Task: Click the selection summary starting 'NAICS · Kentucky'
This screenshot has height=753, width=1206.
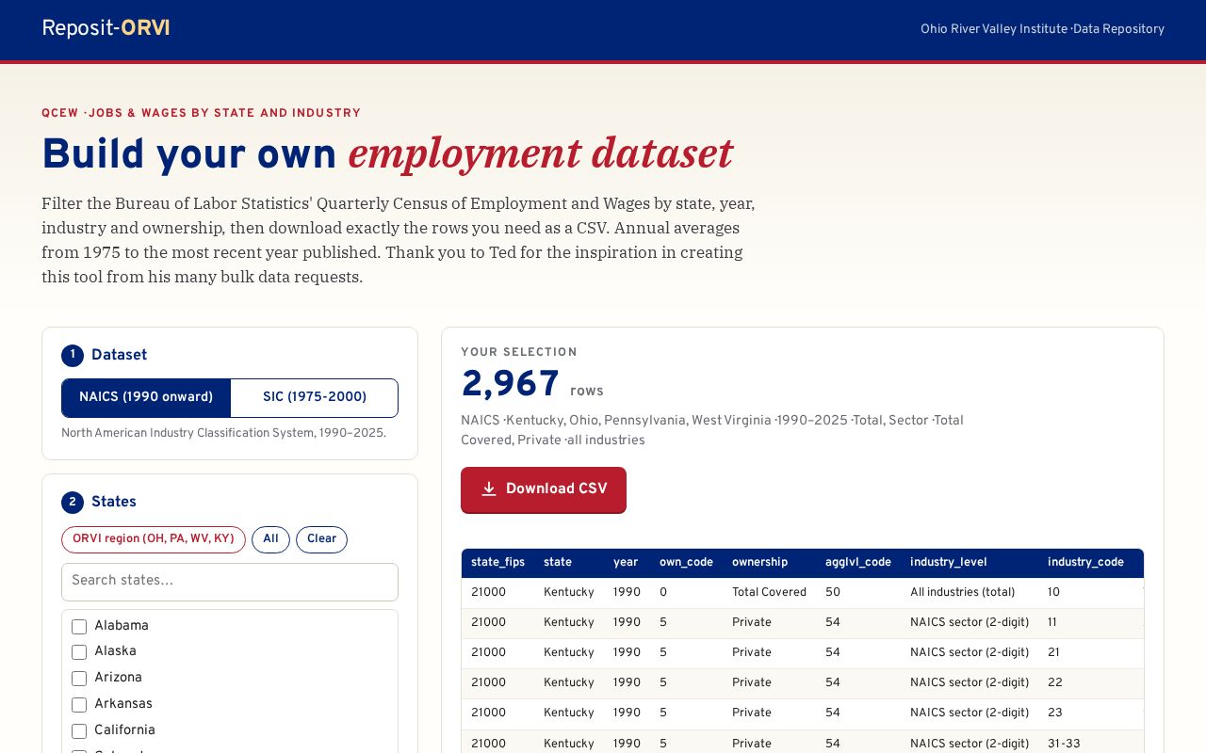Action: coord(712,431)
